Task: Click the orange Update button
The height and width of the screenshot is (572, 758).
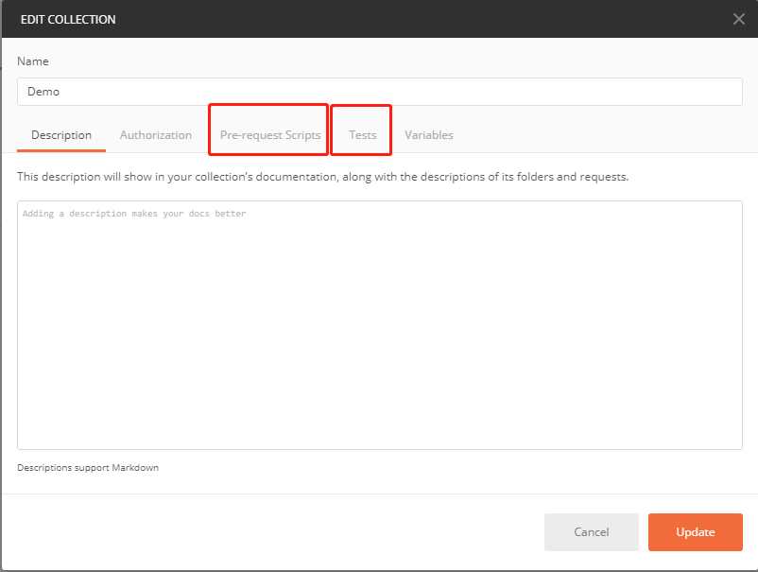Action: 696,532
